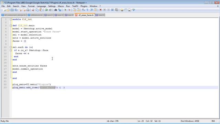Open Find with the binoculars icon
Image resolution: width=220 pixels, height=124 pixels.
click(x=56, y=10)
